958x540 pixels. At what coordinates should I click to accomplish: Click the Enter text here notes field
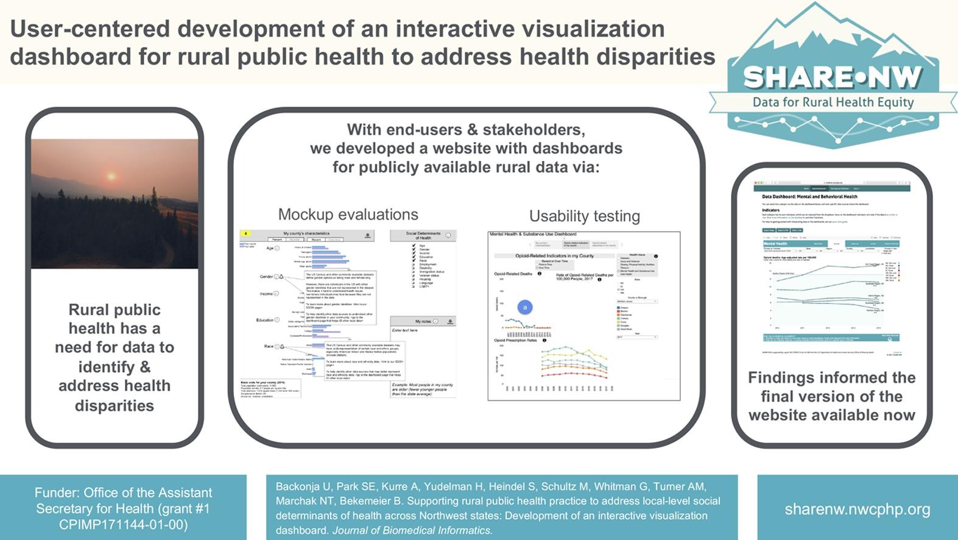405,330
